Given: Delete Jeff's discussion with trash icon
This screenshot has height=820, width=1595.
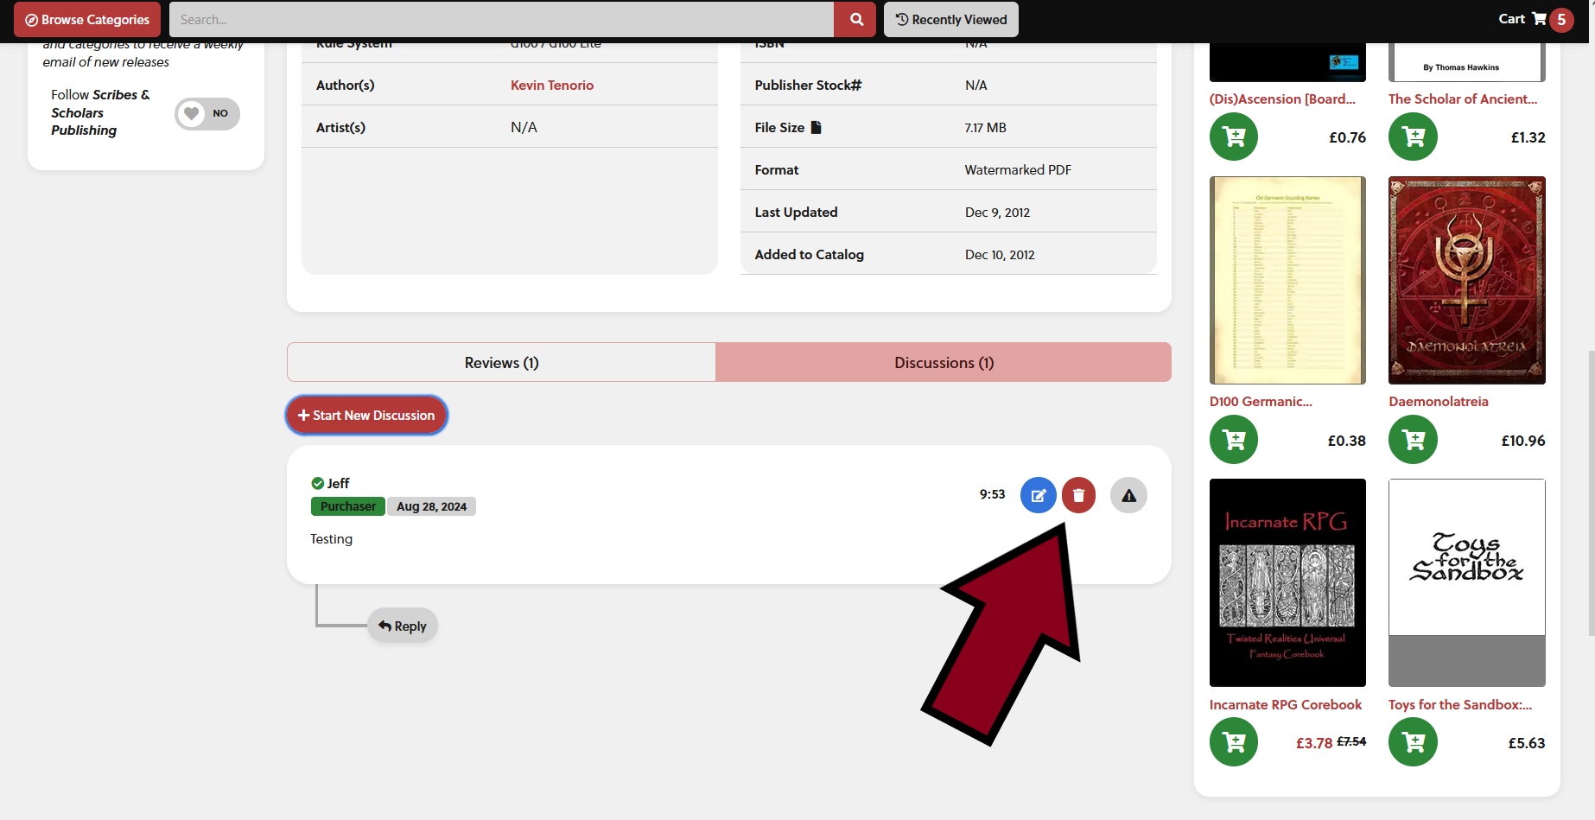Looking at the screenshot, I should tap(1078, 495).
